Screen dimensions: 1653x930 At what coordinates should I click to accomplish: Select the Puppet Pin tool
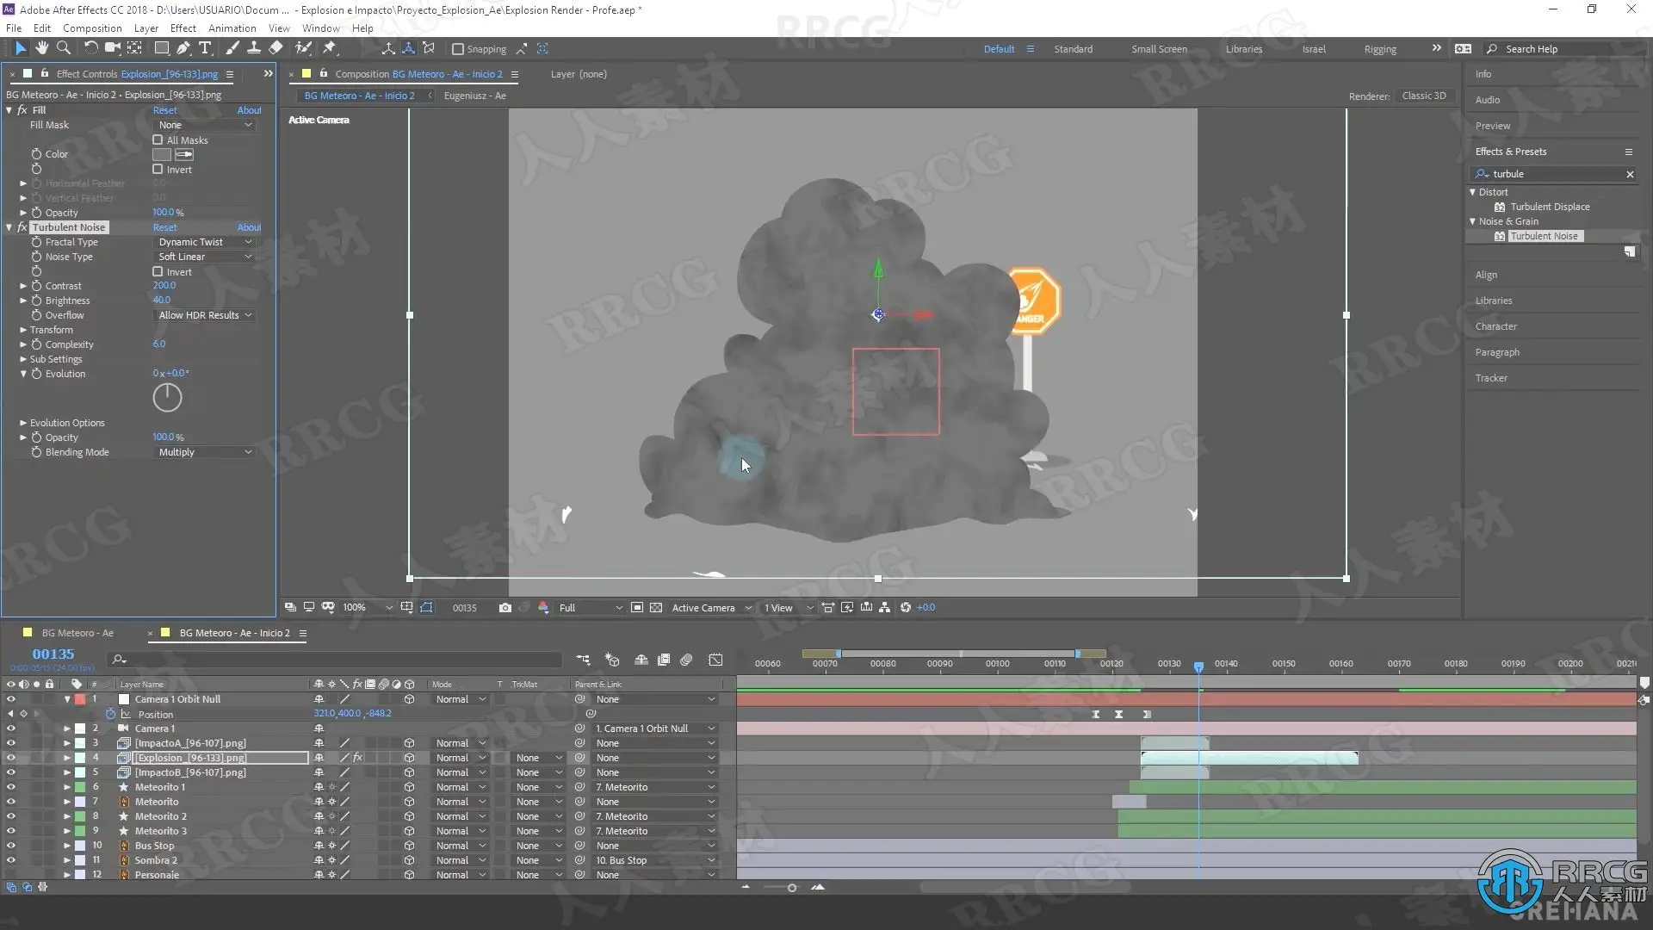(x=330, y=48)
